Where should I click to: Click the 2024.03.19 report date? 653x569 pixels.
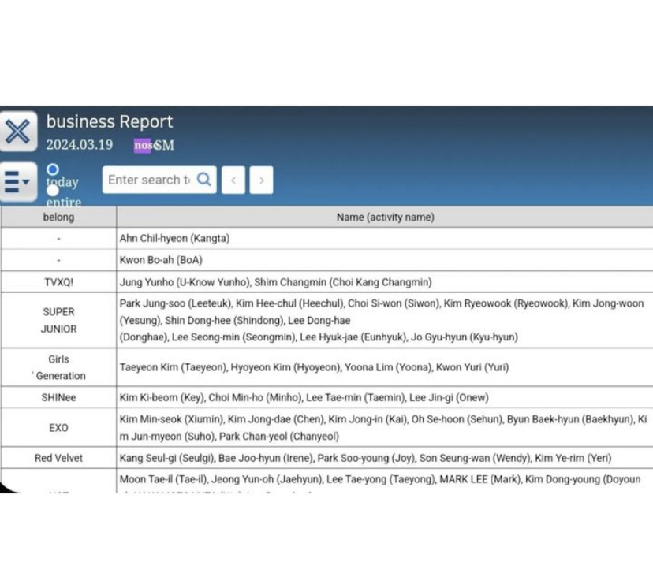pyautogui.click(x=79, y=145)
